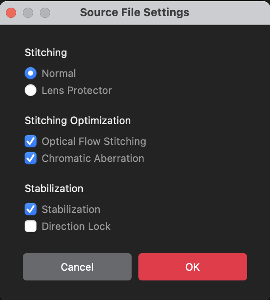Image resolution: width=270 pixels, height=300 pixels.
Task: Click the "Optical Flow Stitching" label text
Action: point(94,142)
